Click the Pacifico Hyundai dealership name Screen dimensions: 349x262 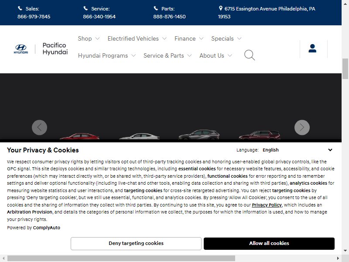pos(55,48)
